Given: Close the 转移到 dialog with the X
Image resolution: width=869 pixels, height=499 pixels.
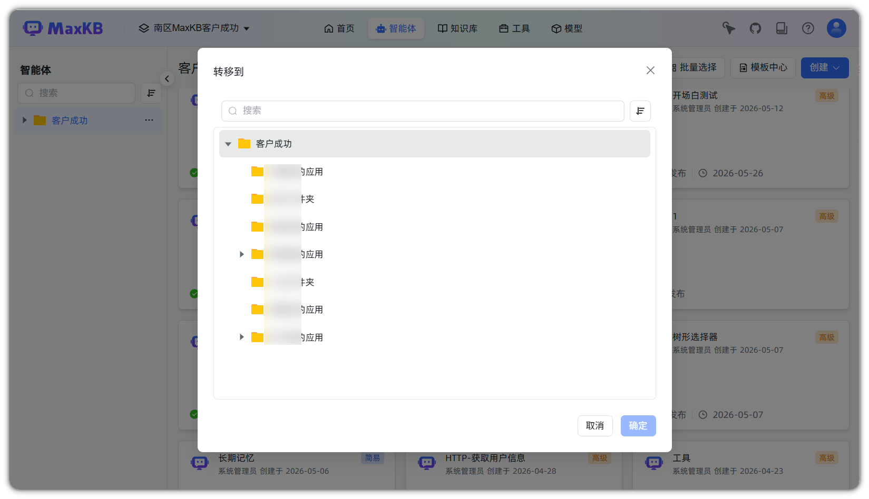Looking at the screenshot, I should pos(650,71).
